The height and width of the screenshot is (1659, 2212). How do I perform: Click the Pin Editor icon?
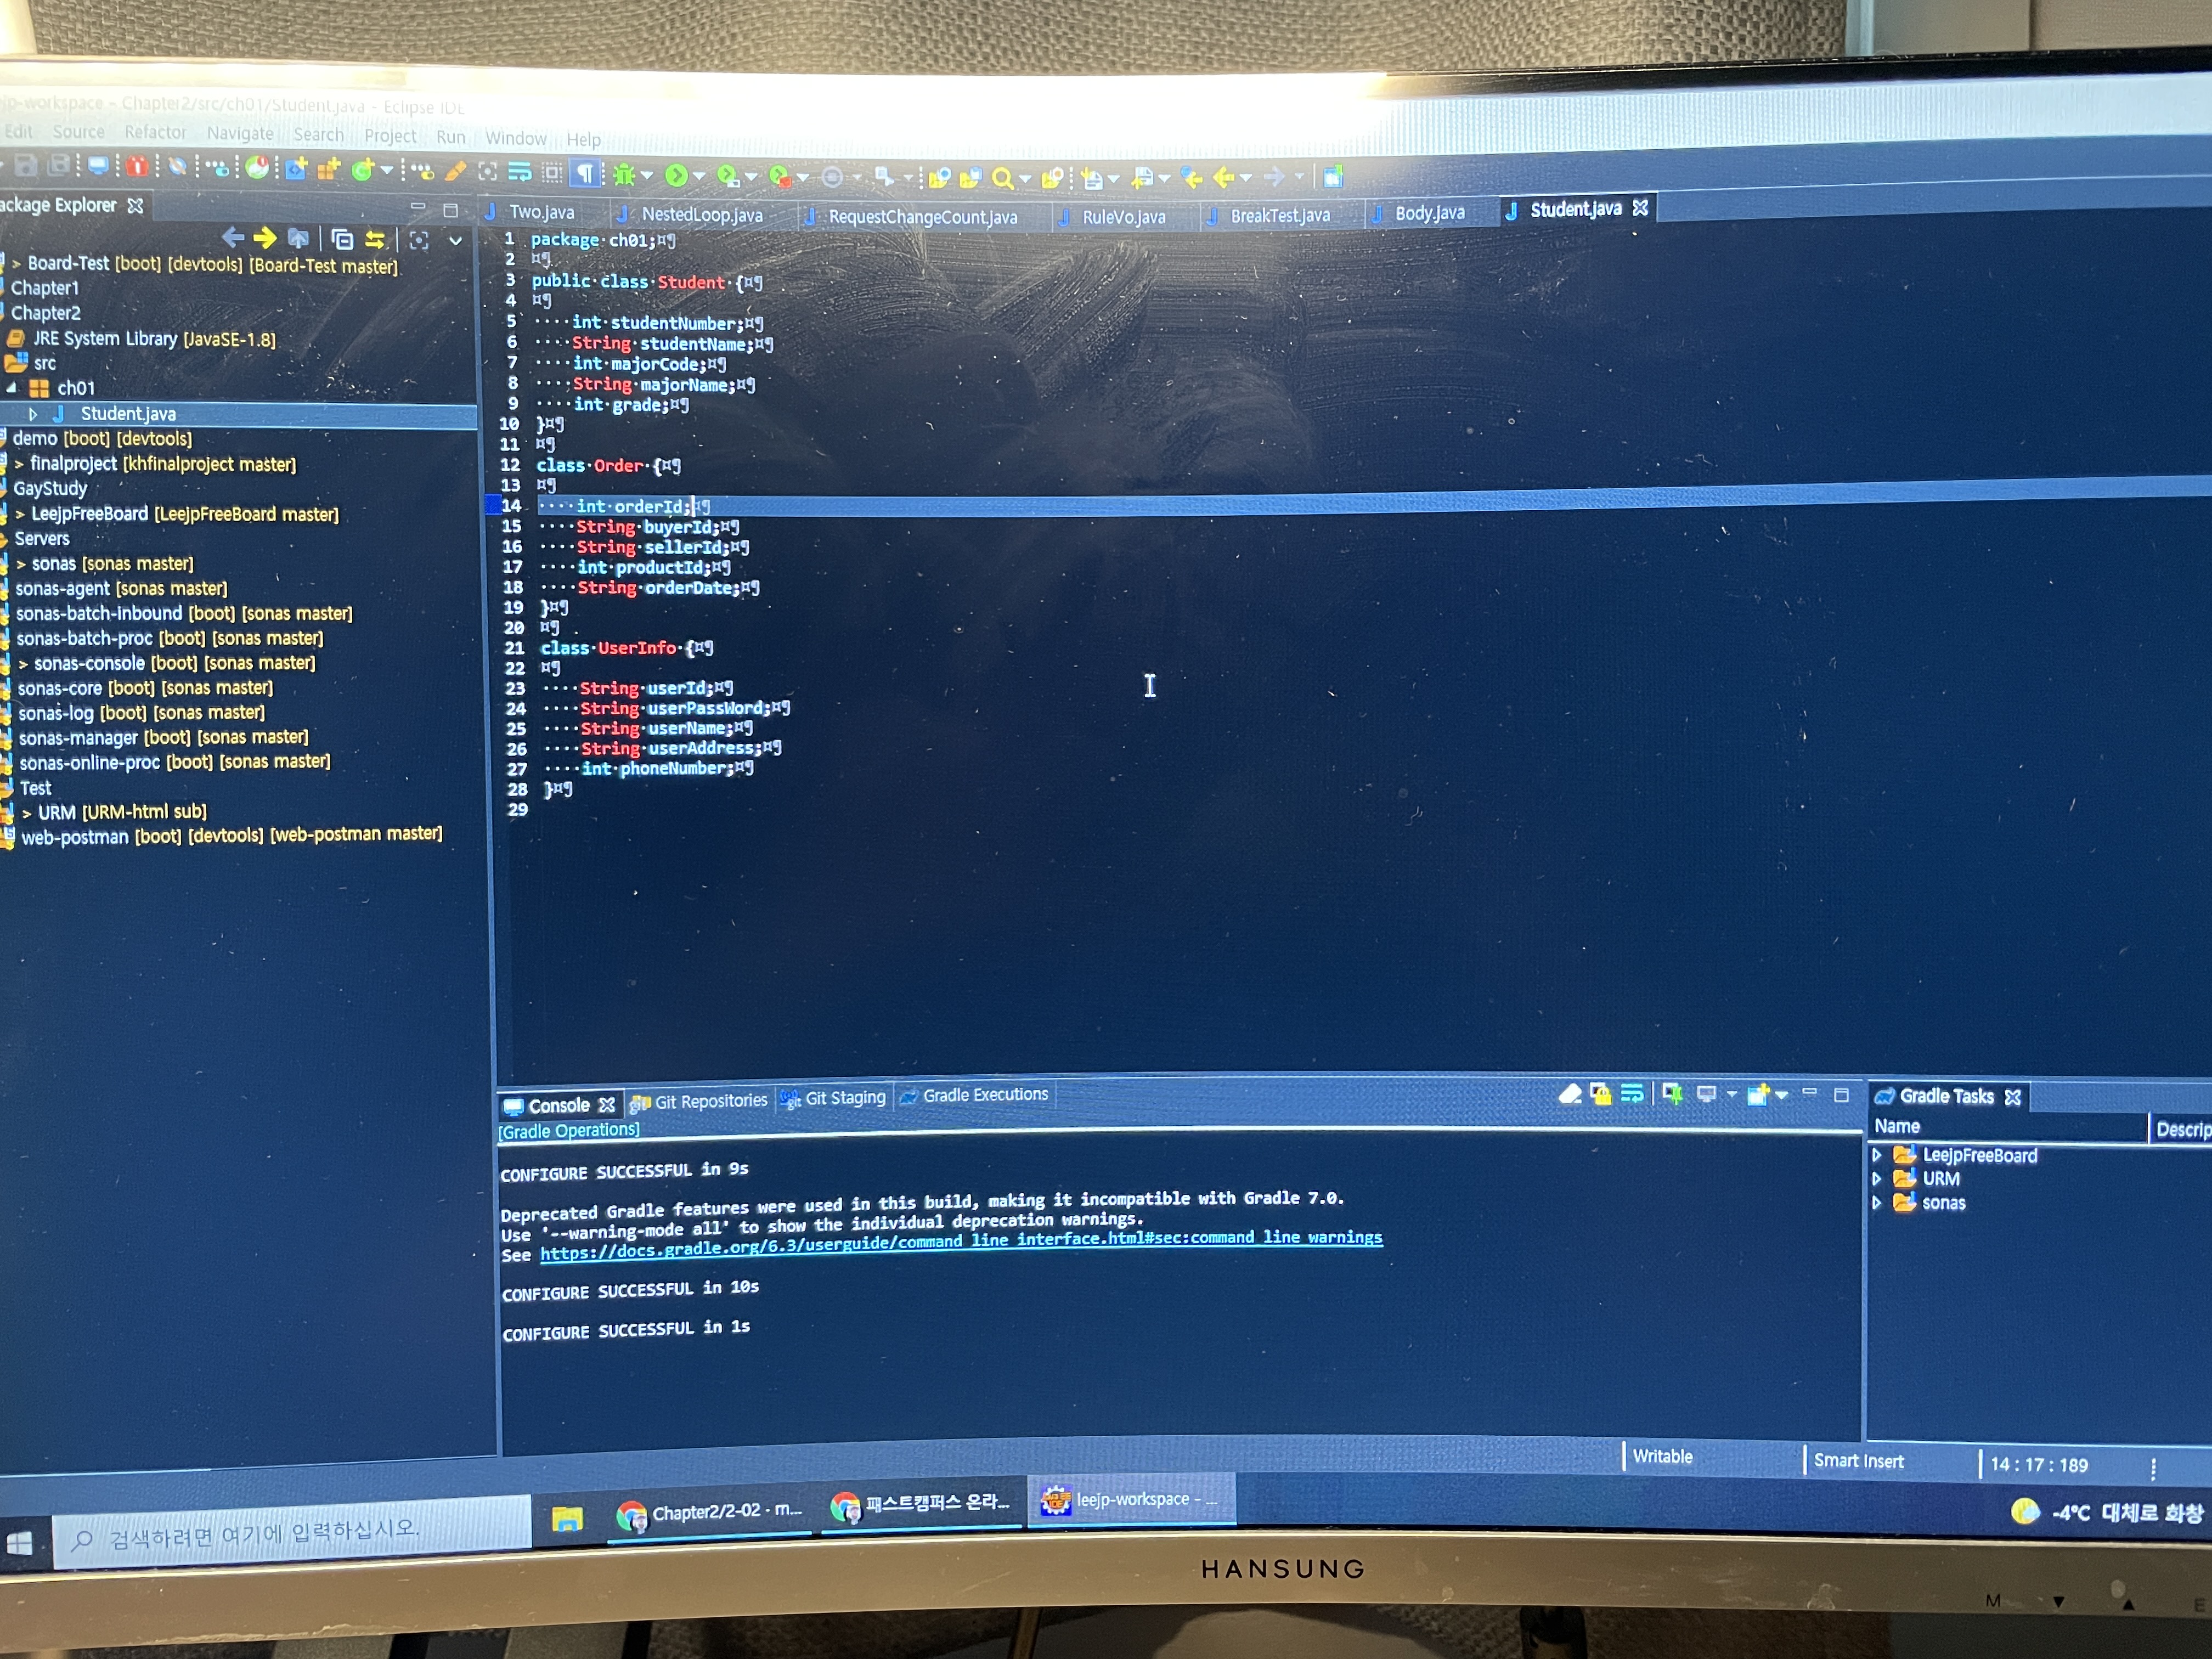coord(1334,177)
